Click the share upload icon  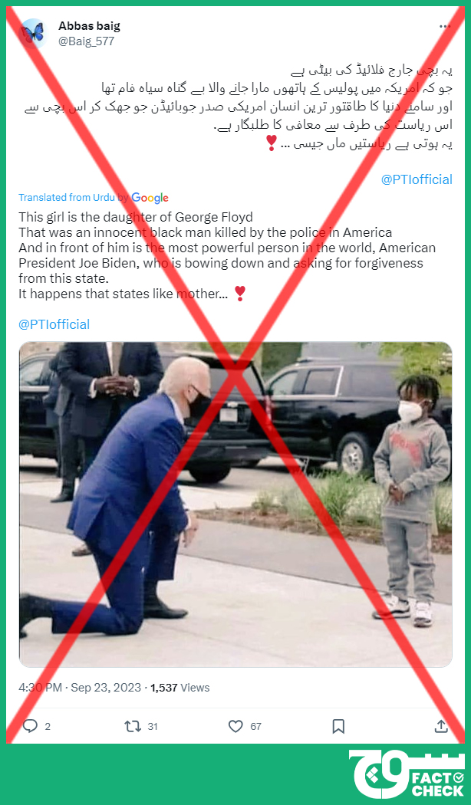[441, 726]
